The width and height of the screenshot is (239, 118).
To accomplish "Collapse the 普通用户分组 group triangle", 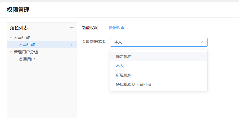I will [11, 52].
